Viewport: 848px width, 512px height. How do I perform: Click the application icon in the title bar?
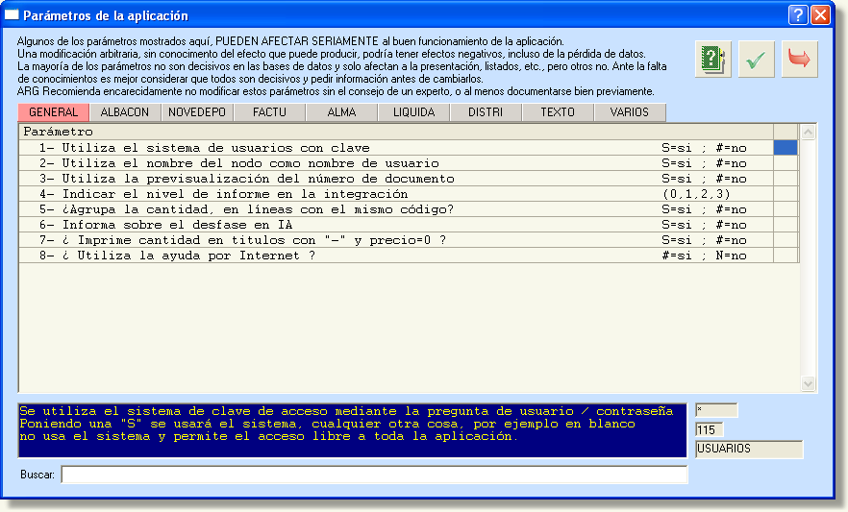point(12,15)
